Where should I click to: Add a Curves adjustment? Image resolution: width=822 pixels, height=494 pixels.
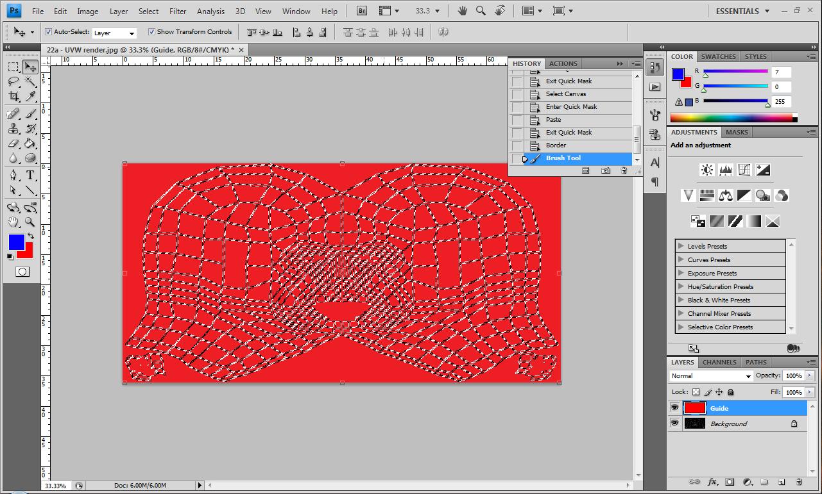(x=744, y=170)
